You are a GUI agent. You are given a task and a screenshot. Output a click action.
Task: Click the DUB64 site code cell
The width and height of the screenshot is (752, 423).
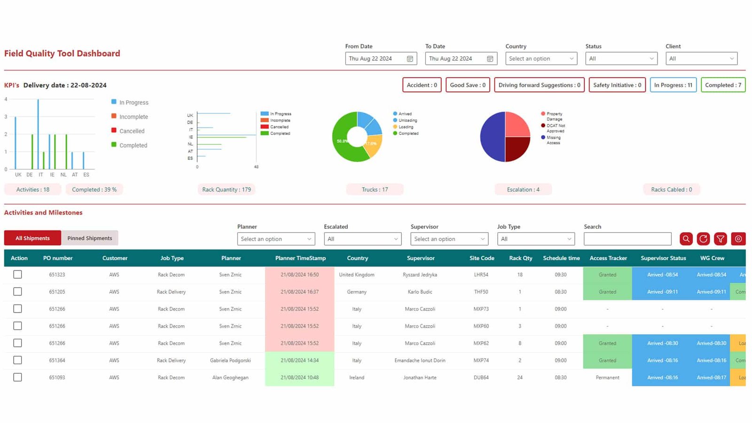point(481,377)
